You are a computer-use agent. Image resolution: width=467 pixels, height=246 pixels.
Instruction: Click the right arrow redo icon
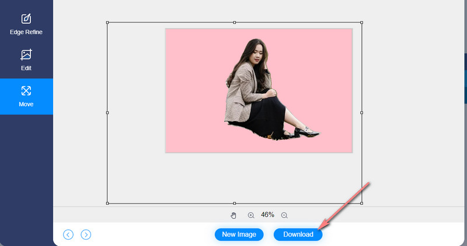tap(86, 235)
